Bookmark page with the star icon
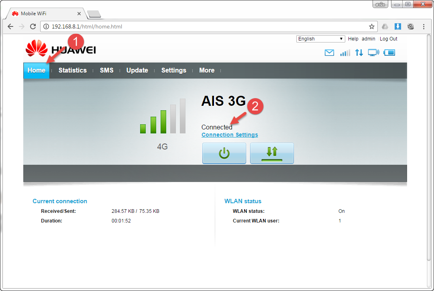 [x=371, y=26]
